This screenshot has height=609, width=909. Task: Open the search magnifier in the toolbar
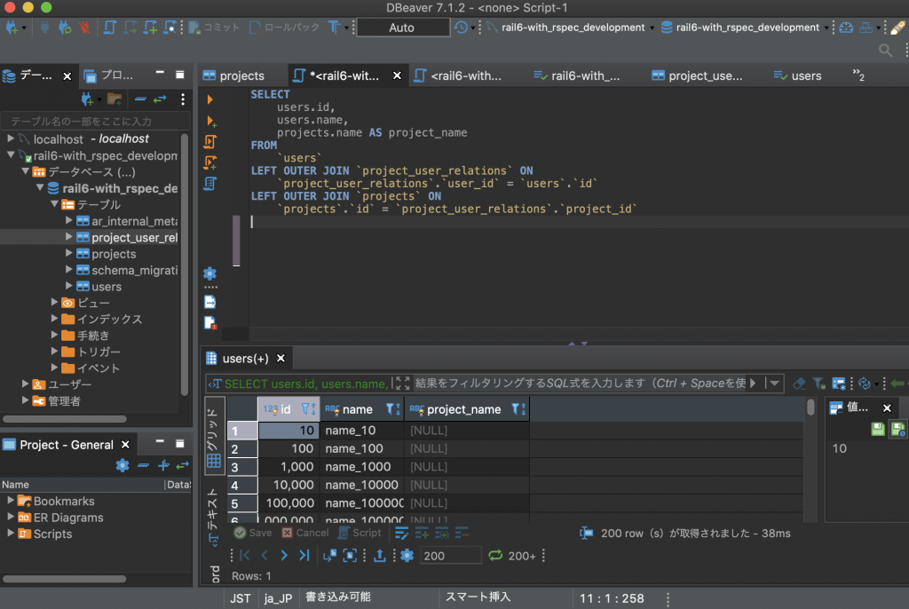pos(885,51)
